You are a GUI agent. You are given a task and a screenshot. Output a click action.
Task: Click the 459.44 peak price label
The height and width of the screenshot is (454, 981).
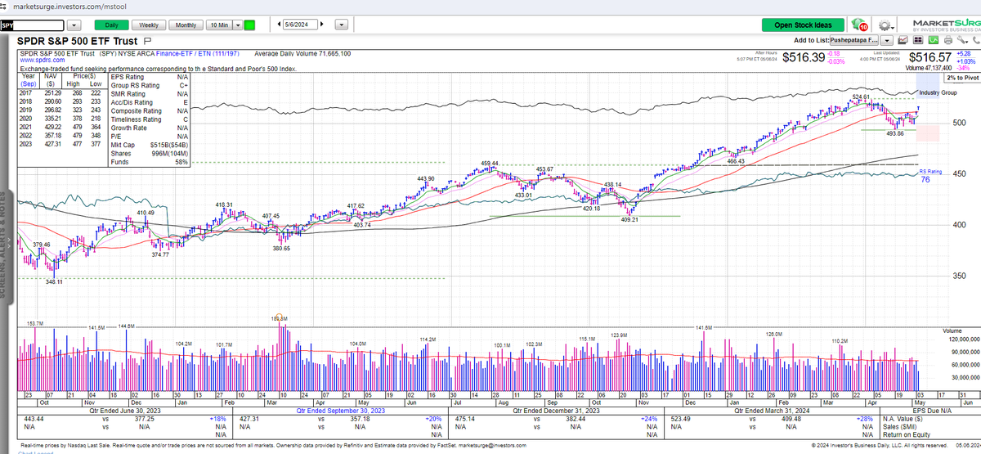490,164
